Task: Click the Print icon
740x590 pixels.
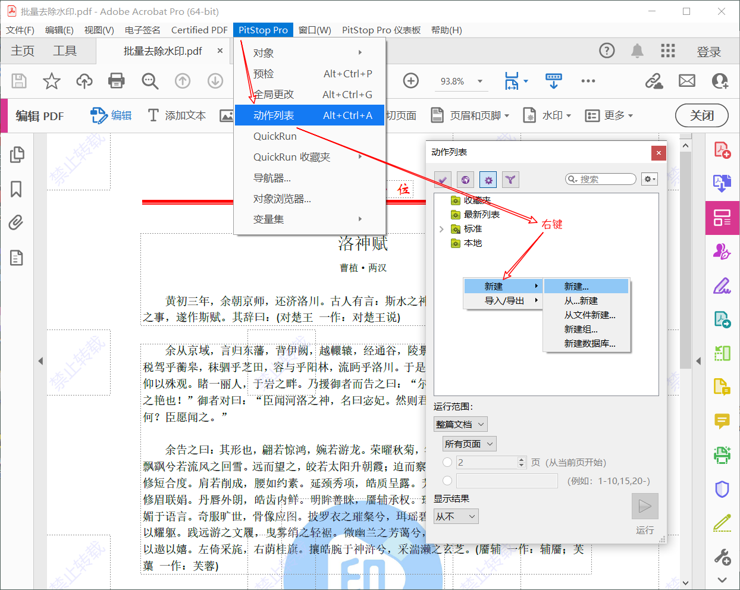Action: click(117, 81)
